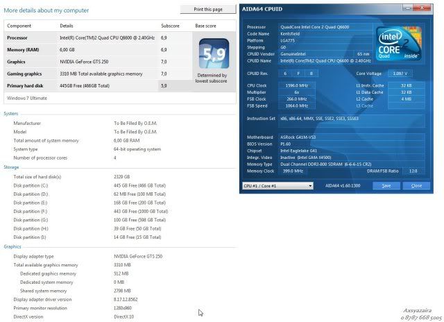The width and height of the screenshot is (444, 322).
Task: Click the AIDA64 Processor field 'QuadCore Intel Core 2 Quad Q6600'
Action: [x=325, y=27]
